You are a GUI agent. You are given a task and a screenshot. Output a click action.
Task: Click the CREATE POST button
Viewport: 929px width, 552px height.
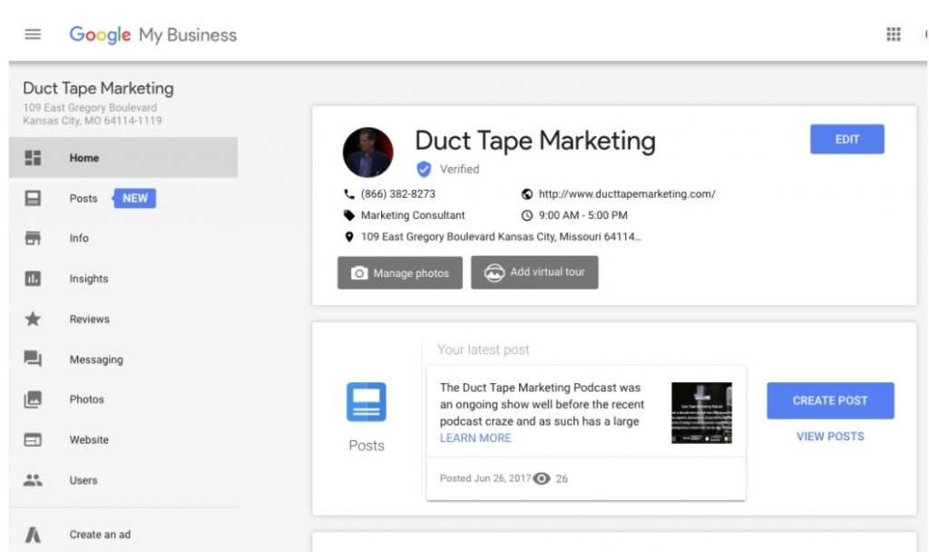coord(830,400)
